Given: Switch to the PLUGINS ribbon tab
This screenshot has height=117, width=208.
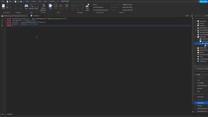Looking at the screenshot, I should pos(52,1).
